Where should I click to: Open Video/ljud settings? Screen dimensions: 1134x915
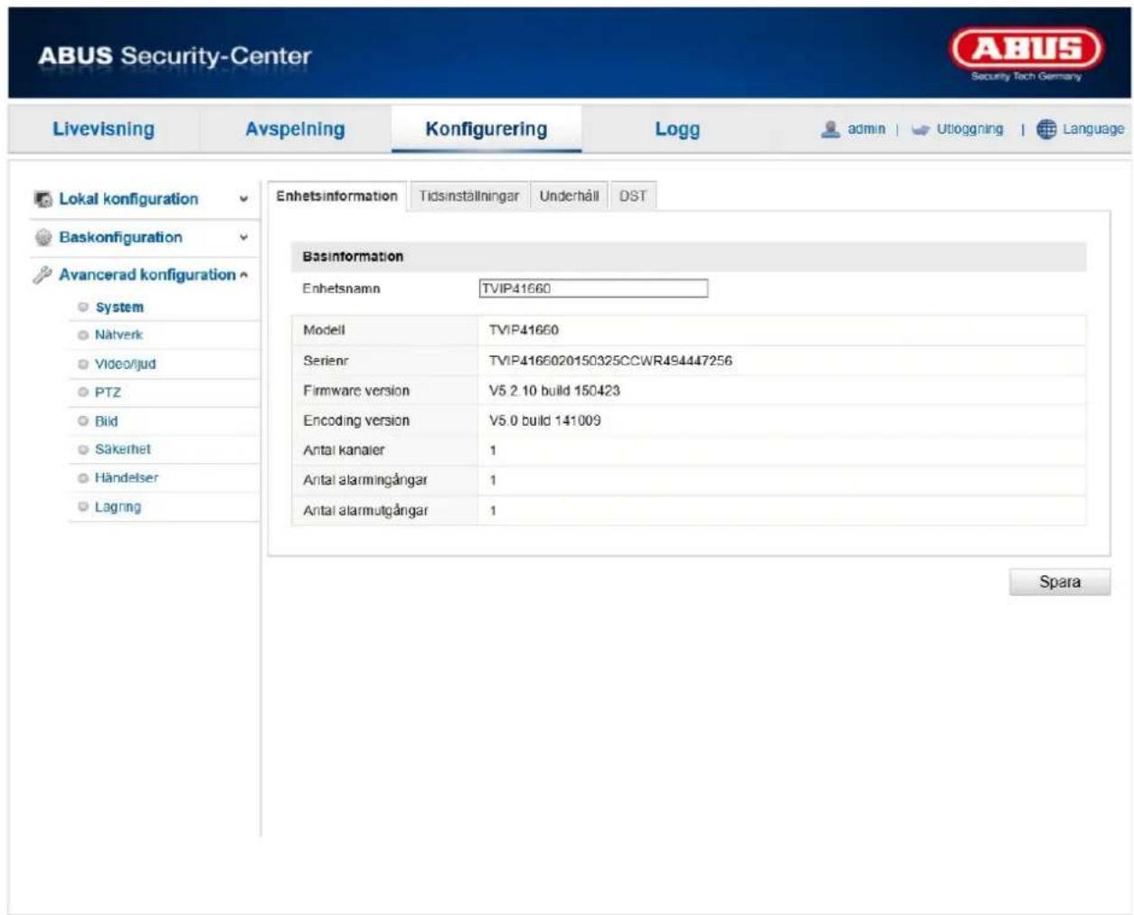(x=125, y=363)
